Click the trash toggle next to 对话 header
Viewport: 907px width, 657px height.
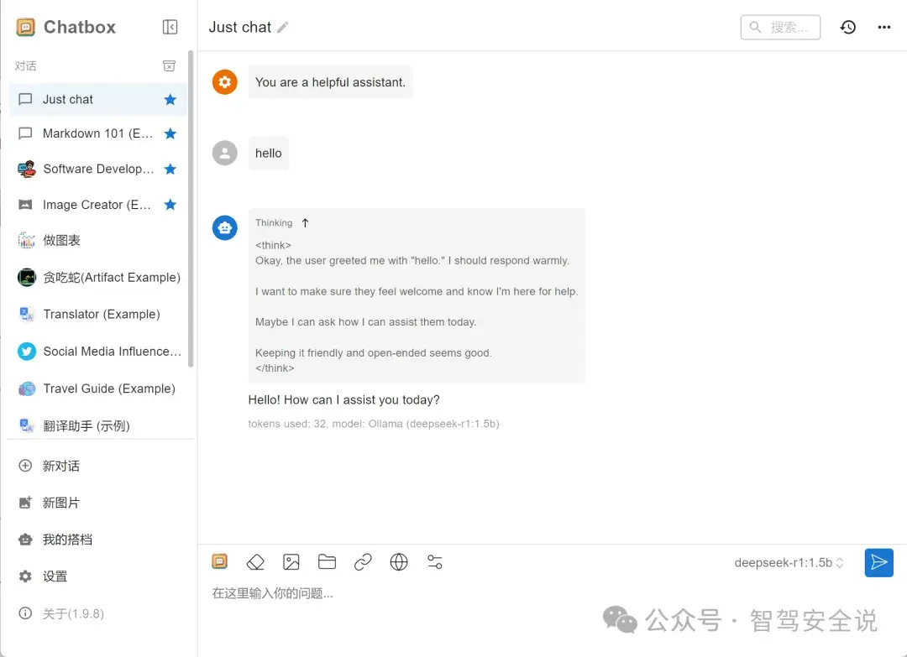(x=169, y=65)
